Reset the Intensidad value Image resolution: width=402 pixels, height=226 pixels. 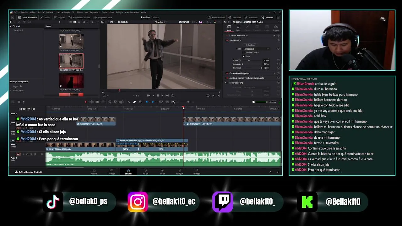tap(278, 68)
